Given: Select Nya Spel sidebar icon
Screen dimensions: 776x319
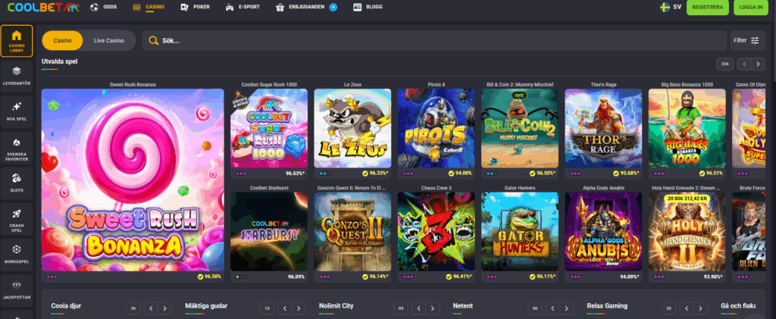Looking at the screenshot, I should point(17,110).
